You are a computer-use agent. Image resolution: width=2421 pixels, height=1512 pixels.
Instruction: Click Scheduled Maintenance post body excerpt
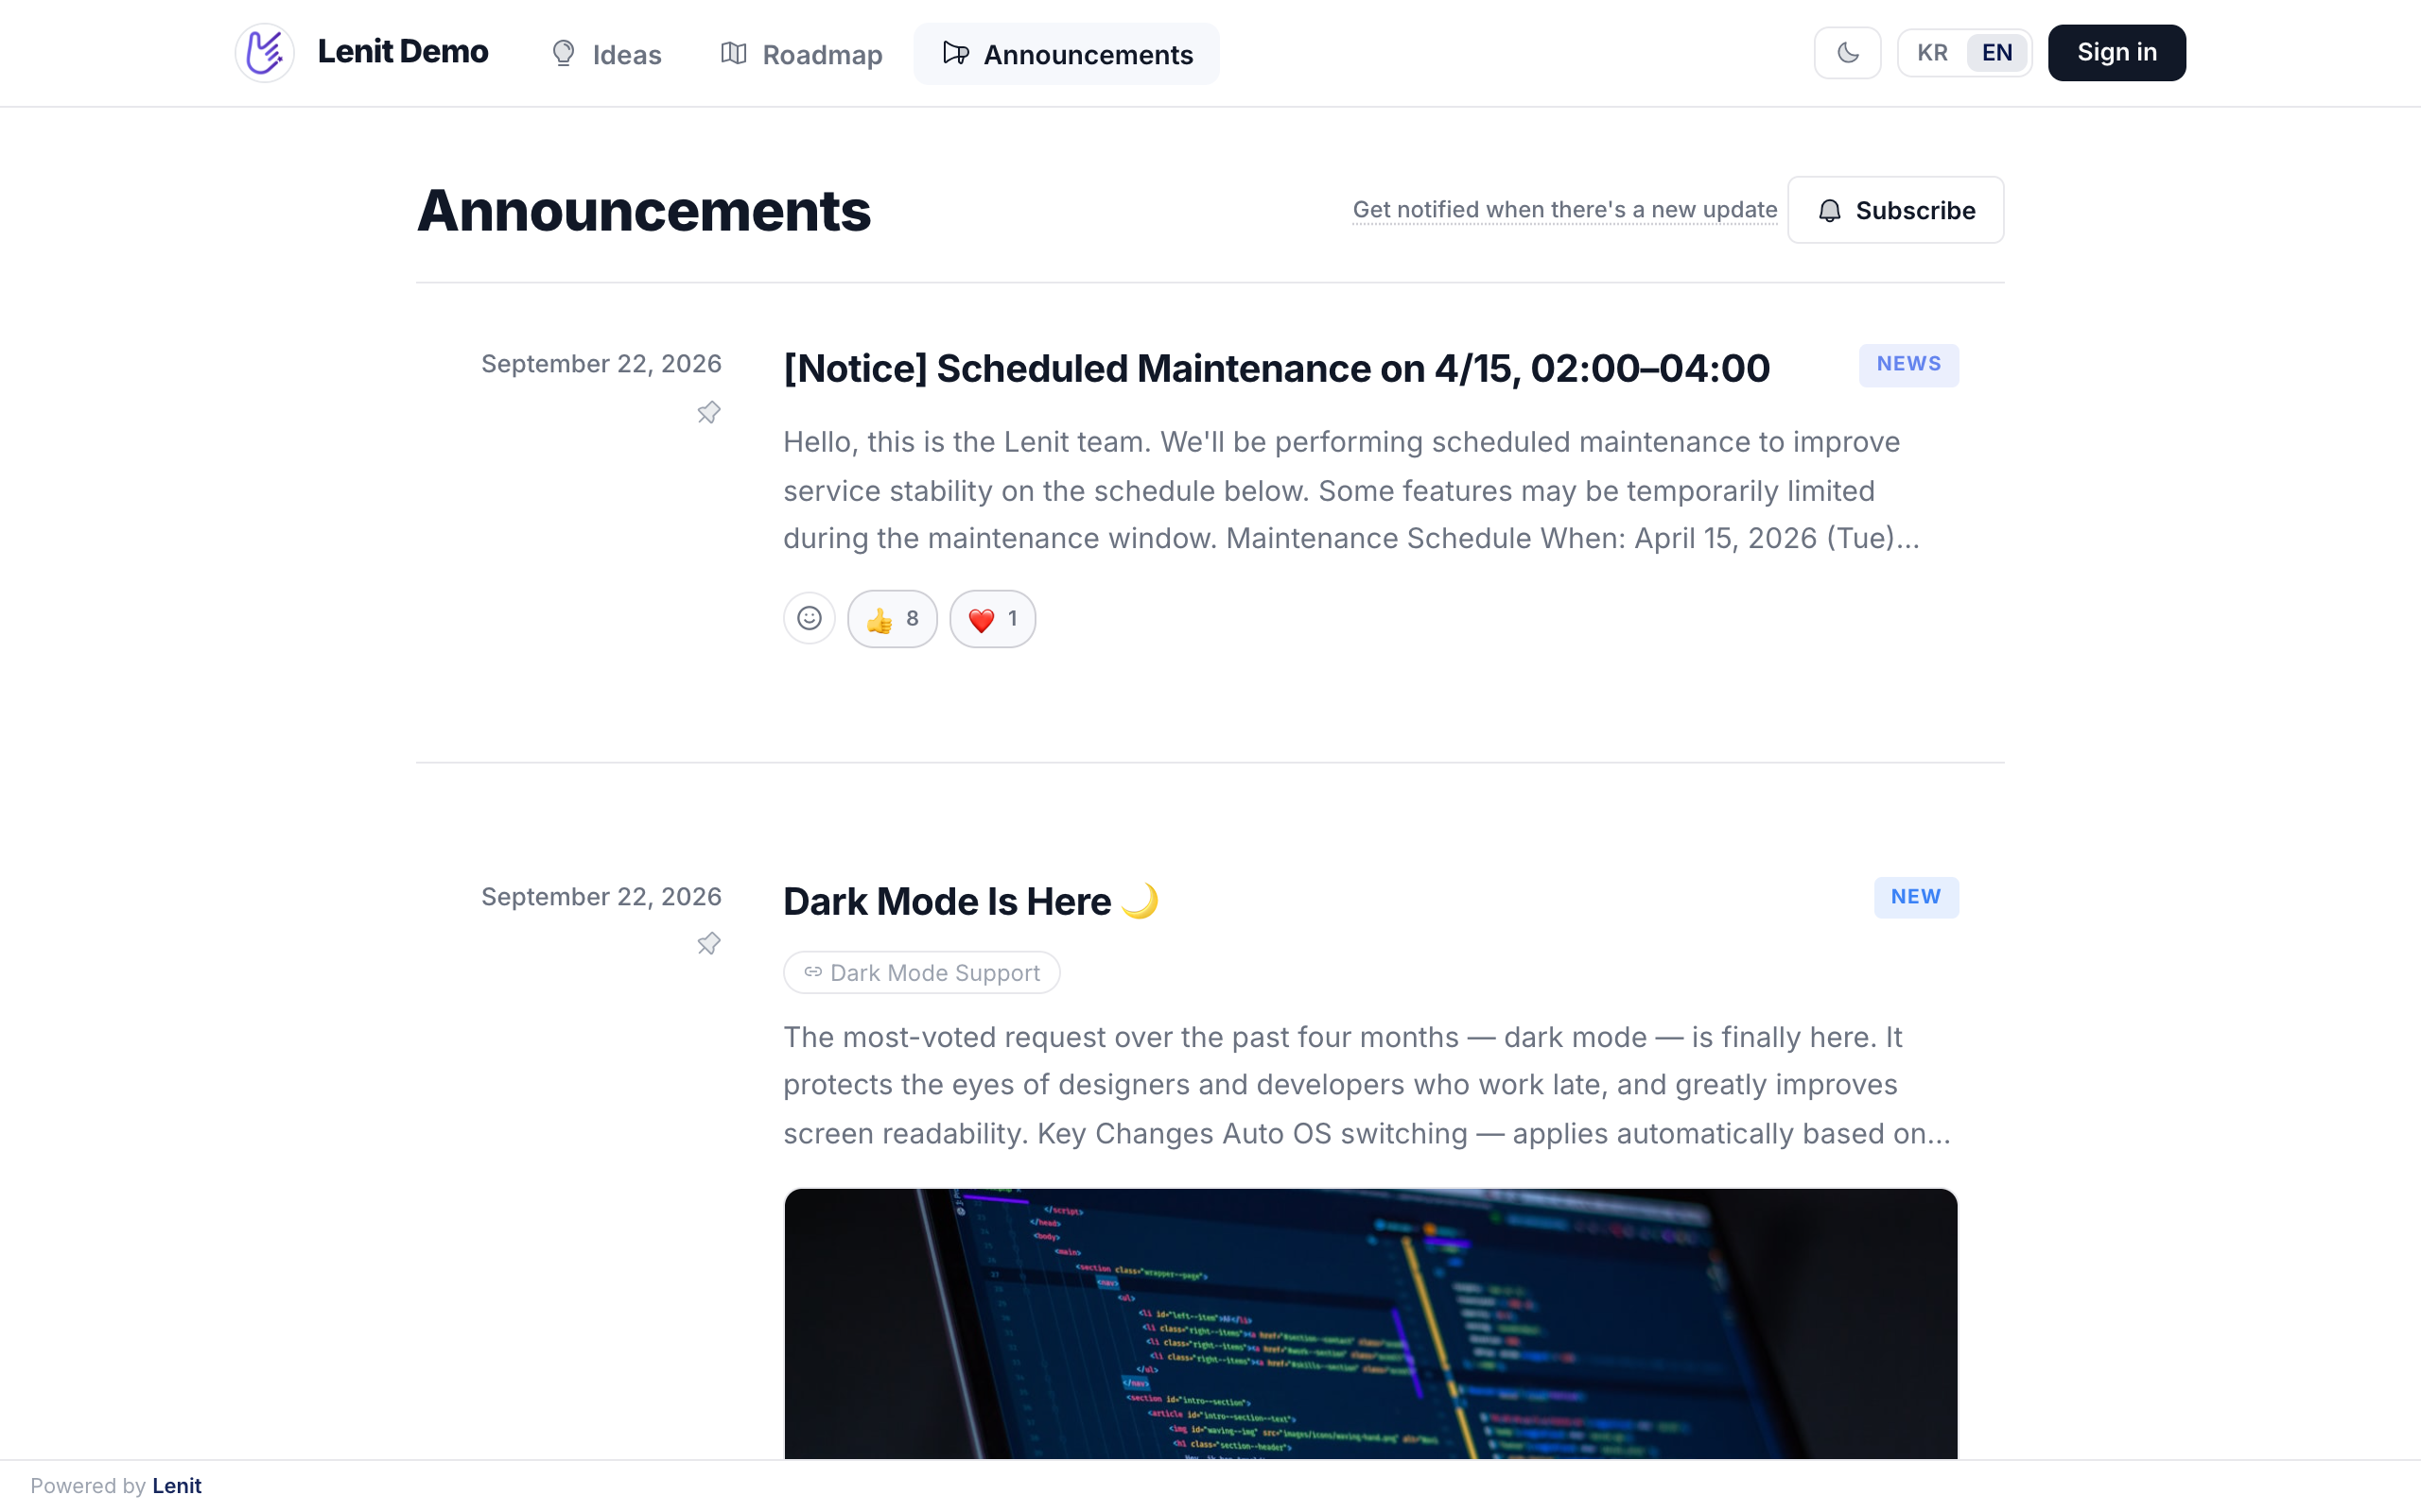pyautogui.click(x=1350, y=490)
